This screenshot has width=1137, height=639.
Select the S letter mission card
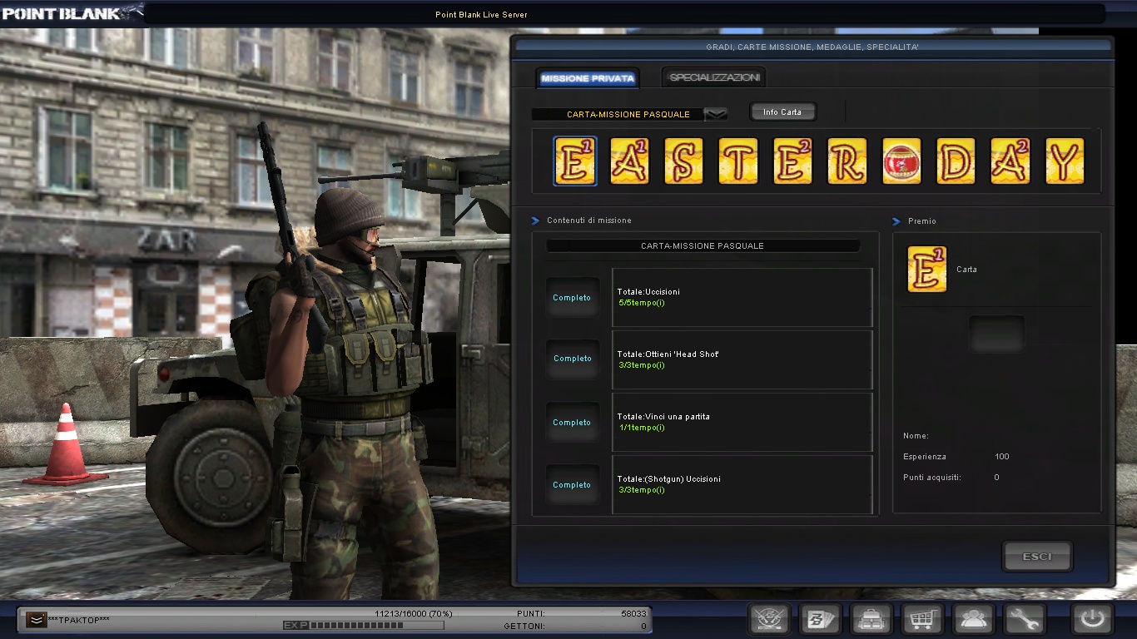(683, 161)
